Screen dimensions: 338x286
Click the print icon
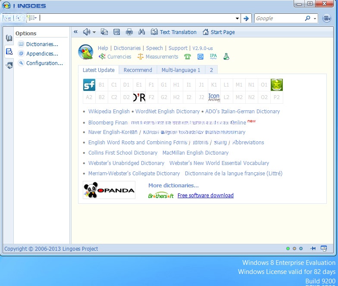tap(129, 32)
